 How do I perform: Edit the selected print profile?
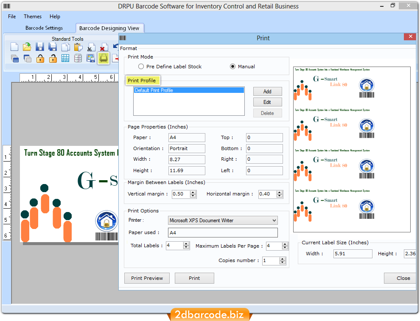[267, 102]
